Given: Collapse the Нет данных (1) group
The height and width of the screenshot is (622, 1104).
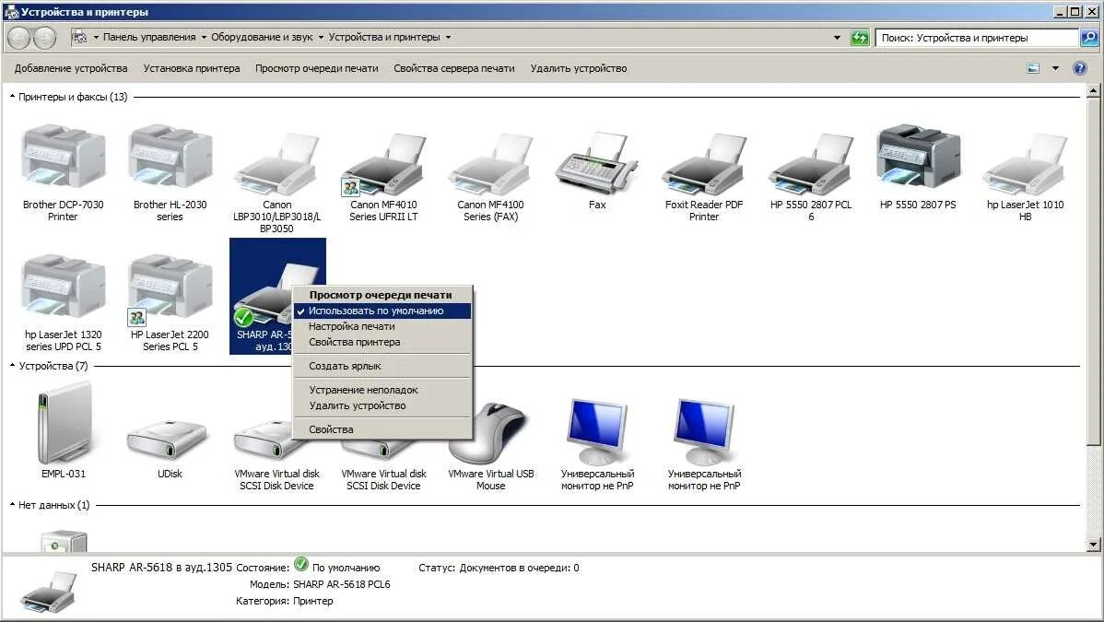Looking at the screenshot, I should pos(12,504).
